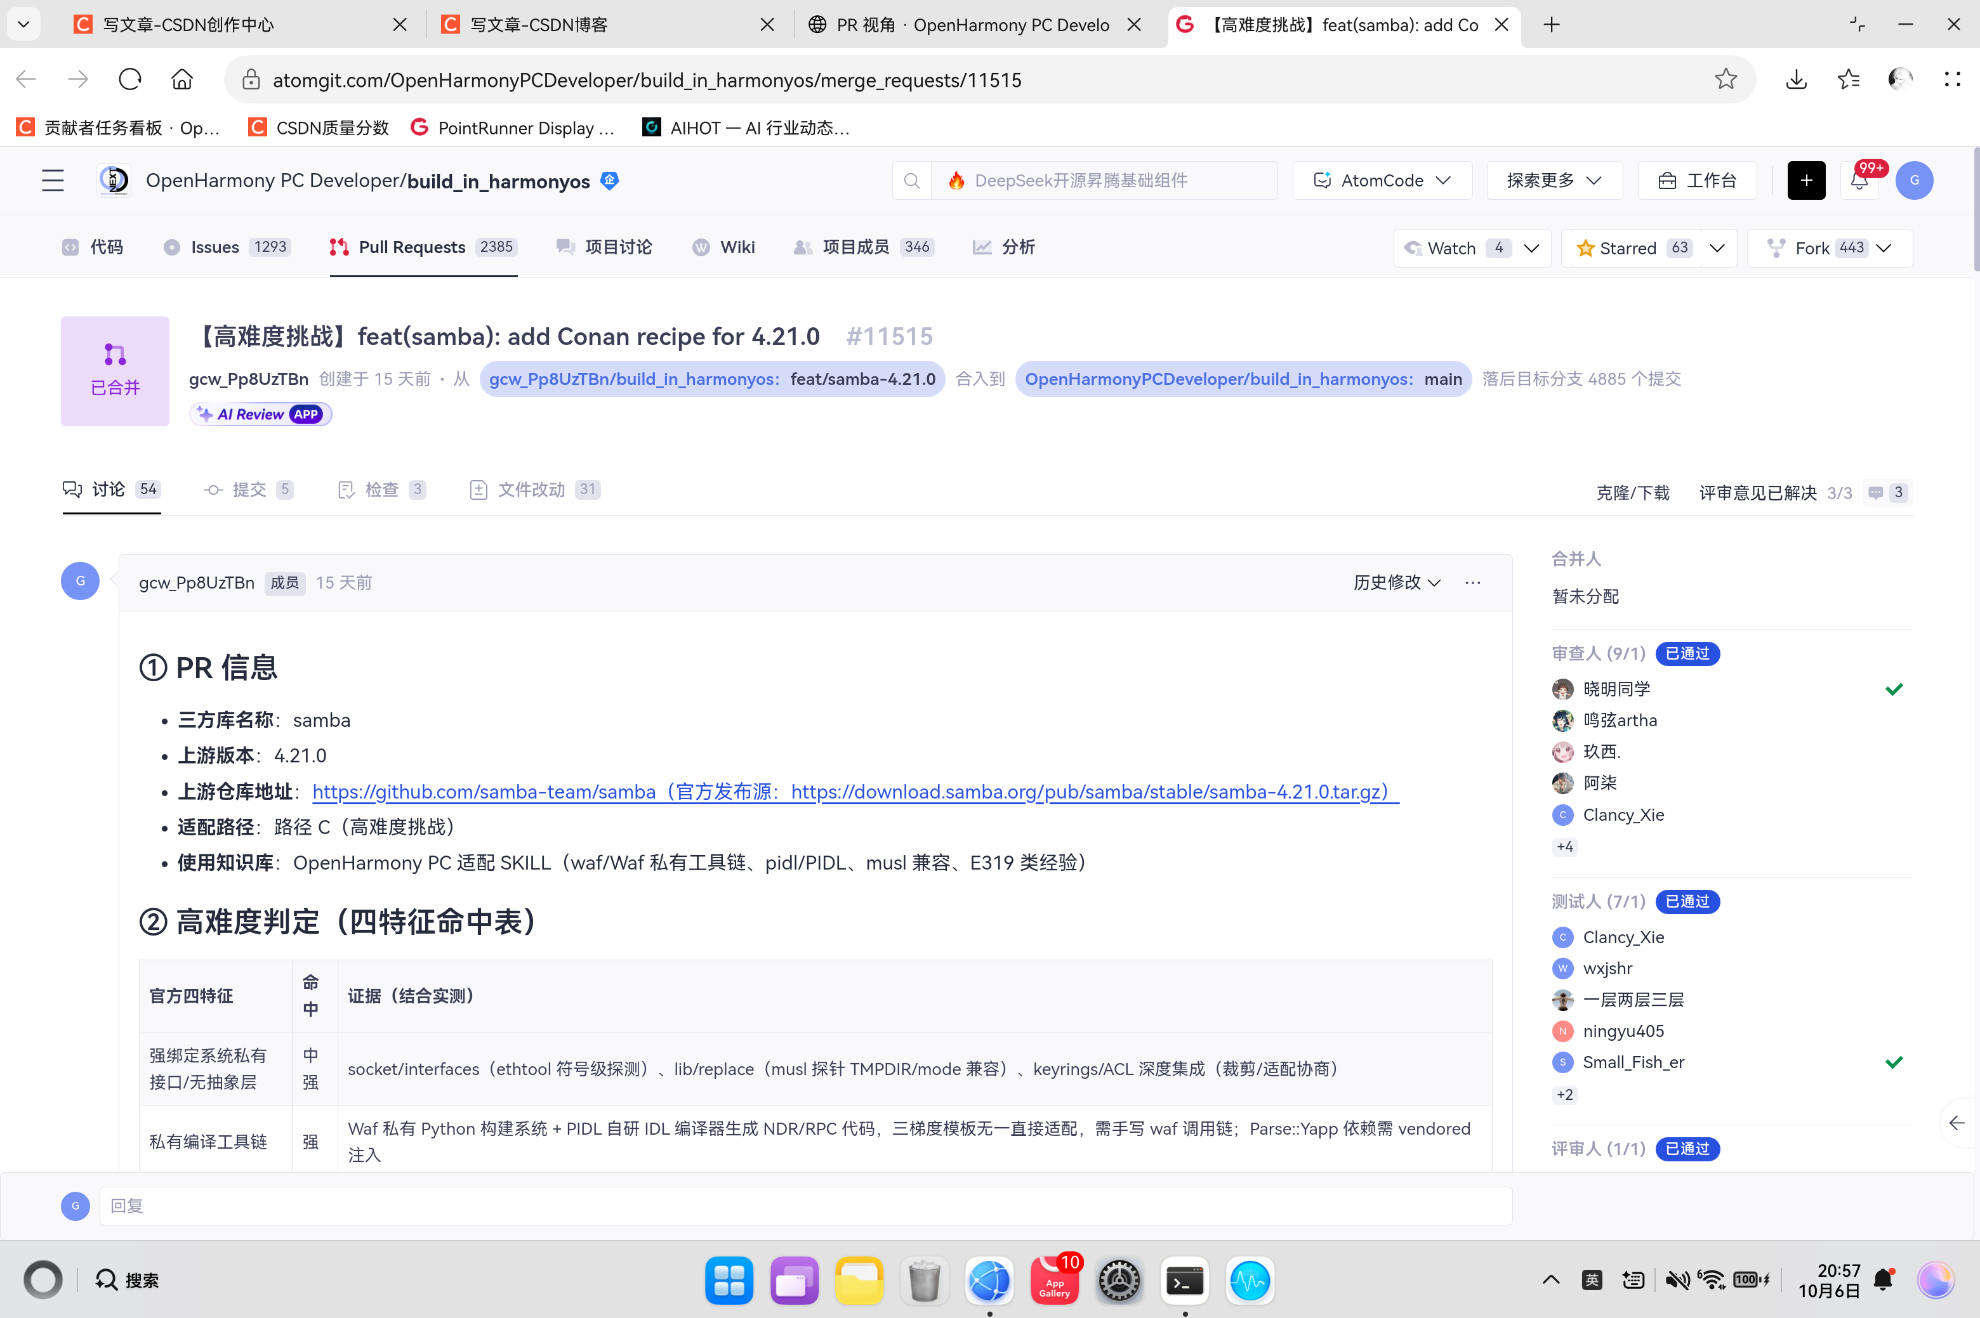Go to browser home page icon
The width and height of the screenshot is (1980, 1318).
coord(181,79)
